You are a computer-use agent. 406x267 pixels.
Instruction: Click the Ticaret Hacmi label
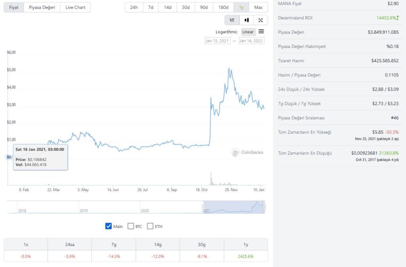291,61
